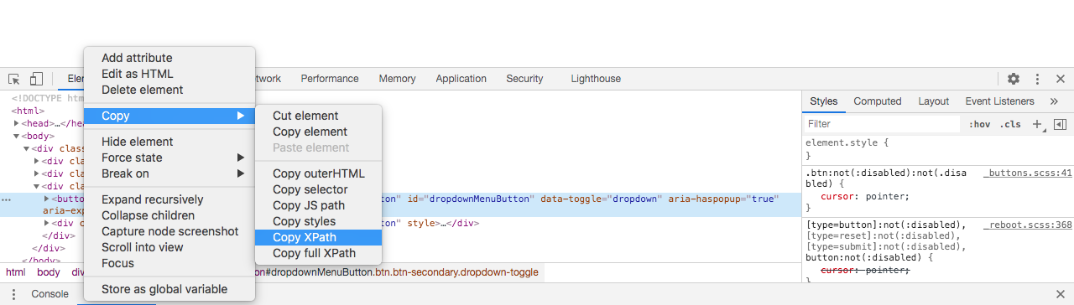Open the Security tab

[x=524, y=79]
